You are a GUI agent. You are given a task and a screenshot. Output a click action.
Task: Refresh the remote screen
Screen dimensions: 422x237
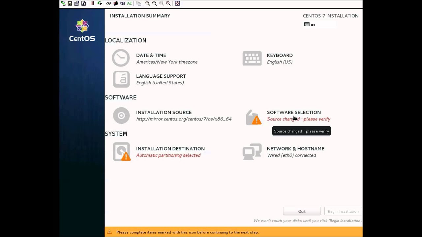100,3
